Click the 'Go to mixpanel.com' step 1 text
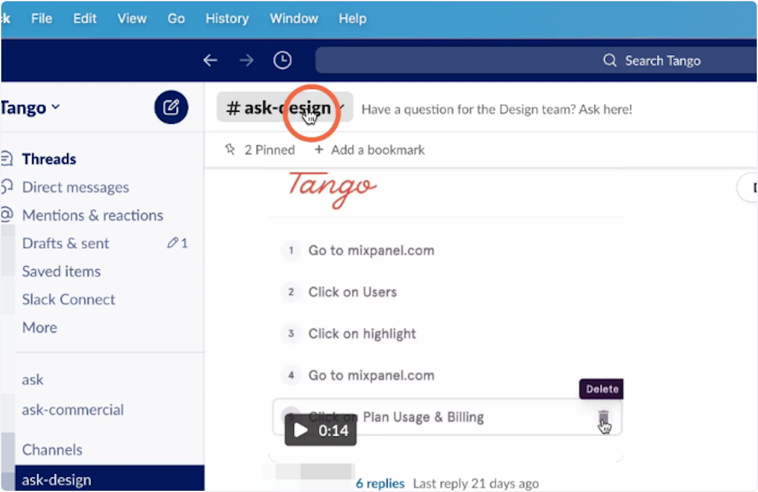This screenshot has width=758, height=492. (371, 250)
